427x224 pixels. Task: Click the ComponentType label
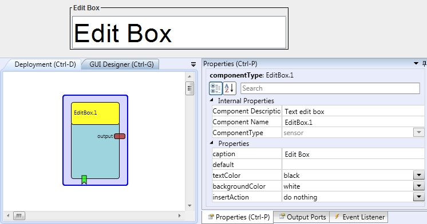[238, 133]
